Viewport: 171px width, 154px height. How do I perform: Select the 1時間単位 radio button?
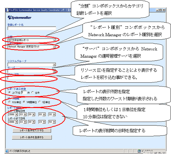point(24,102)
